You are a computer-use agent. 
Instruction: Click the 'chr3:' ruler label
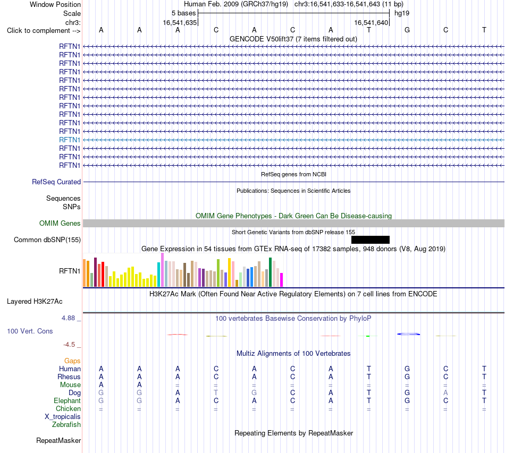73,22
